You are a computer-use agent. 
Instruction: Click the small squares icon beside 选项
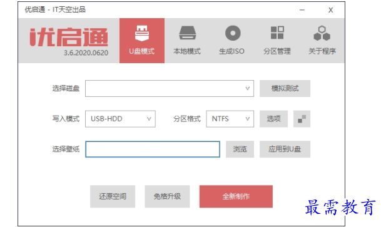302,119
